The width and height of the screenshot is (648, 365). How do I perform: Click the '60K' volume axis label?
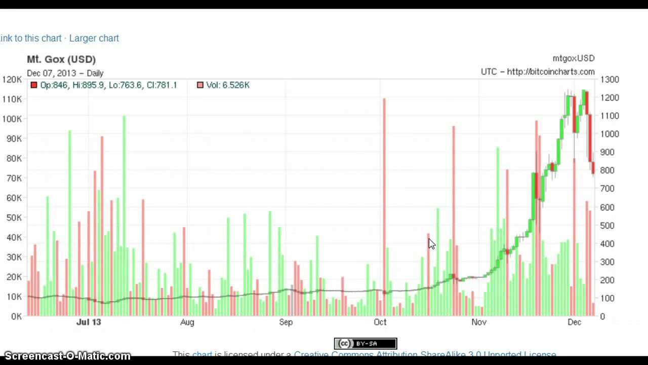tap(14, 198)
